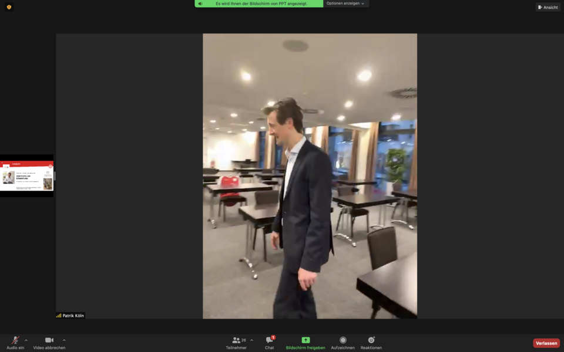Click the green screen sharing notification banner
The height and width of the screenshot is (352, 564).
(261, 4)
